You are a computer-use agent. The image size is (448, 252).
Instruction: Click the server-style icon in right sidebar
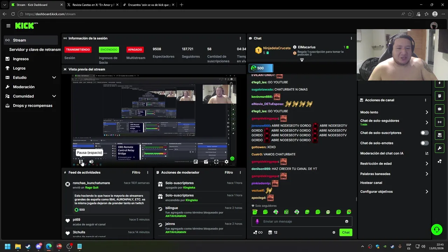point(440,135)
